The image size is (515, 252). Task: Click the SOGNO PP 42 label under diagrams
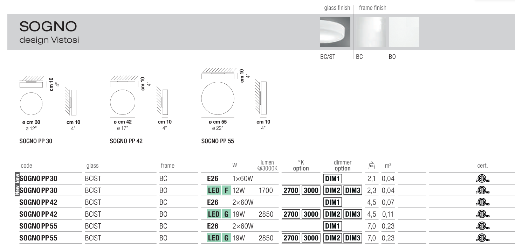click(x=126, y=141)
